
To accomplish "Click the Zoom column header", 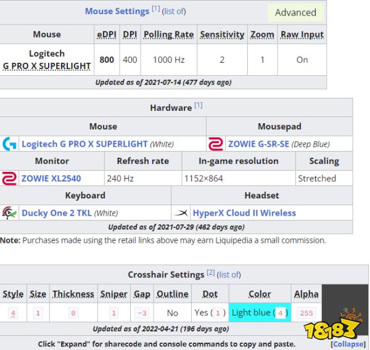I will coord(262,35).
